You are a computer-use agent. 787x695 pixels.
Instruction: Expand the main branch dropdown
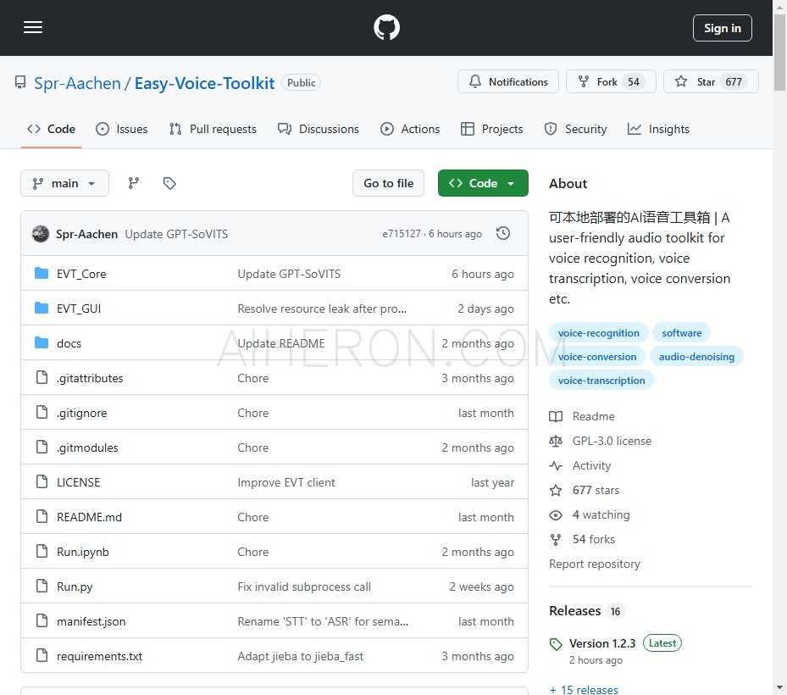pos(64,183)
